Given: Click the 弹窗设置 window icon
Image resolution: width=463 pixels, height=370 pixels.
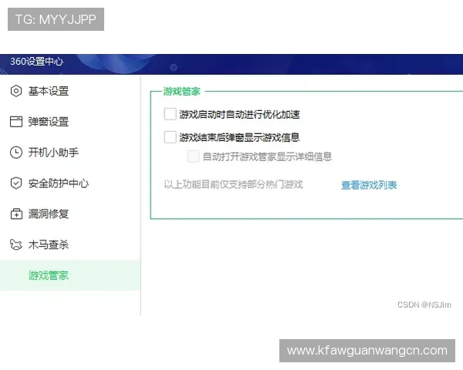Looking at the screenshot, I should tap(16, 122).
